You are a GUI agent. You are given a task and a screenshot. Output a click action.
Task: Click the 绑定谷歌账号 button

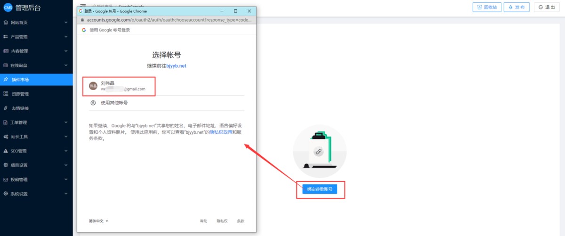click(320, 189)
